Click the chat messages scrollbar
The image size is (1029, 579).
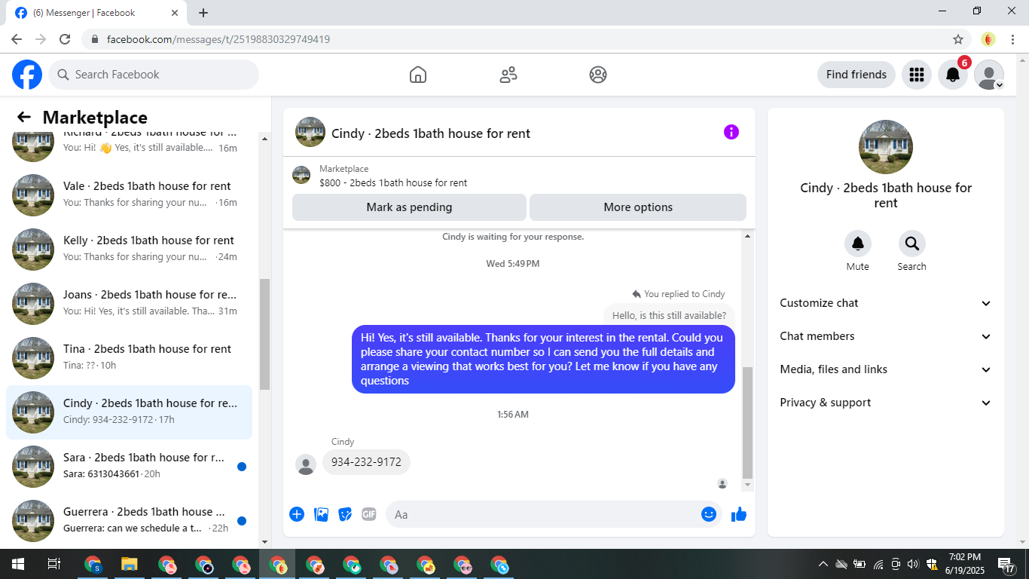747,422
